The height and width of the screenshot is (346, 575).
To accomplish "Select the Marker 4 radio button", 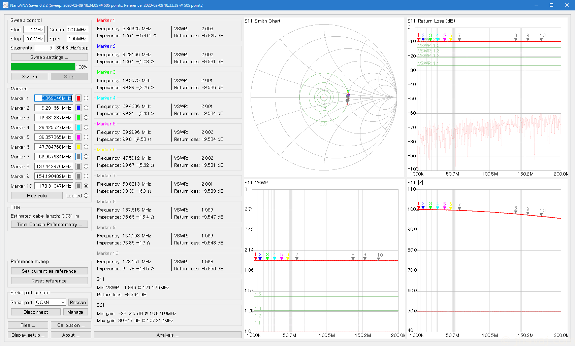I will [x=86, y=127].
